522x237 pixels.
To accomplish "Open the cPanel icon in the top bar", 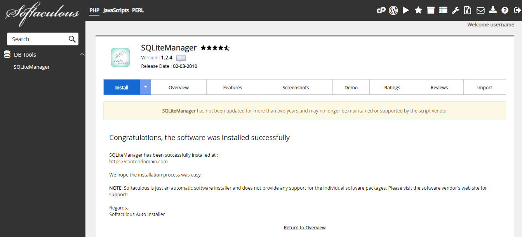I will pyautogui.click(x=381, y=10).
